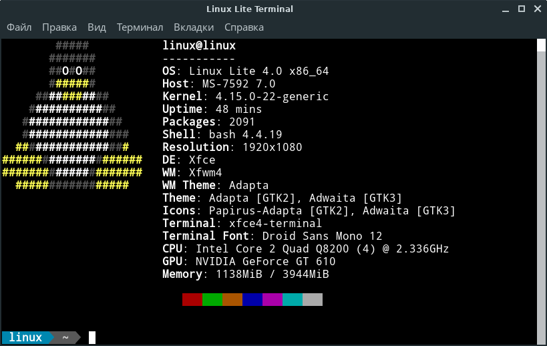Minimize the Linux Lite Terminal window

click(x=506, y=9)
